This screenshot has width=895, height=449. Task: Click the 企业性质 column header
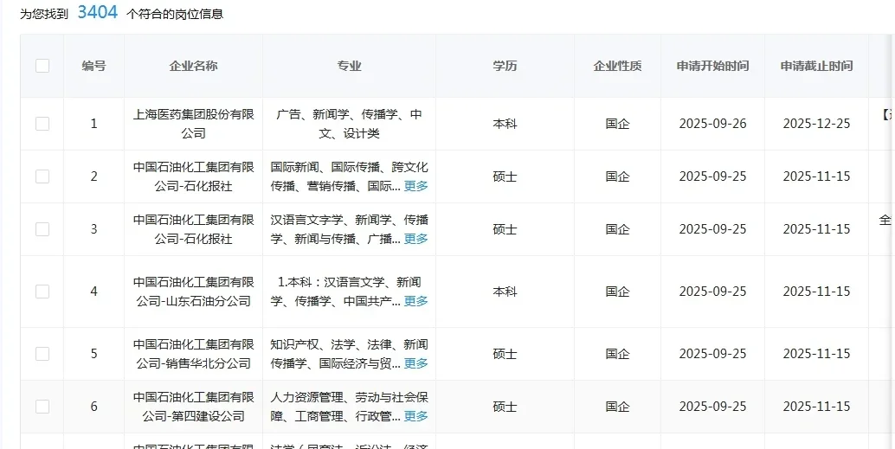618,66
